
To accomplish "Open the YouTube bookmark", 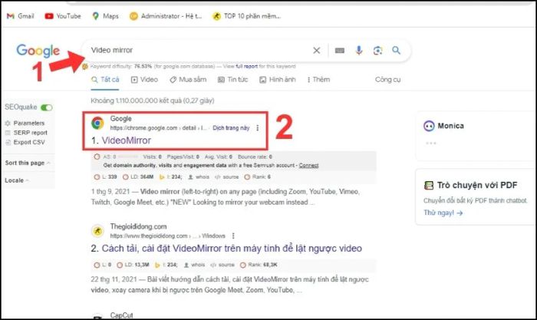I will (63, 15).
